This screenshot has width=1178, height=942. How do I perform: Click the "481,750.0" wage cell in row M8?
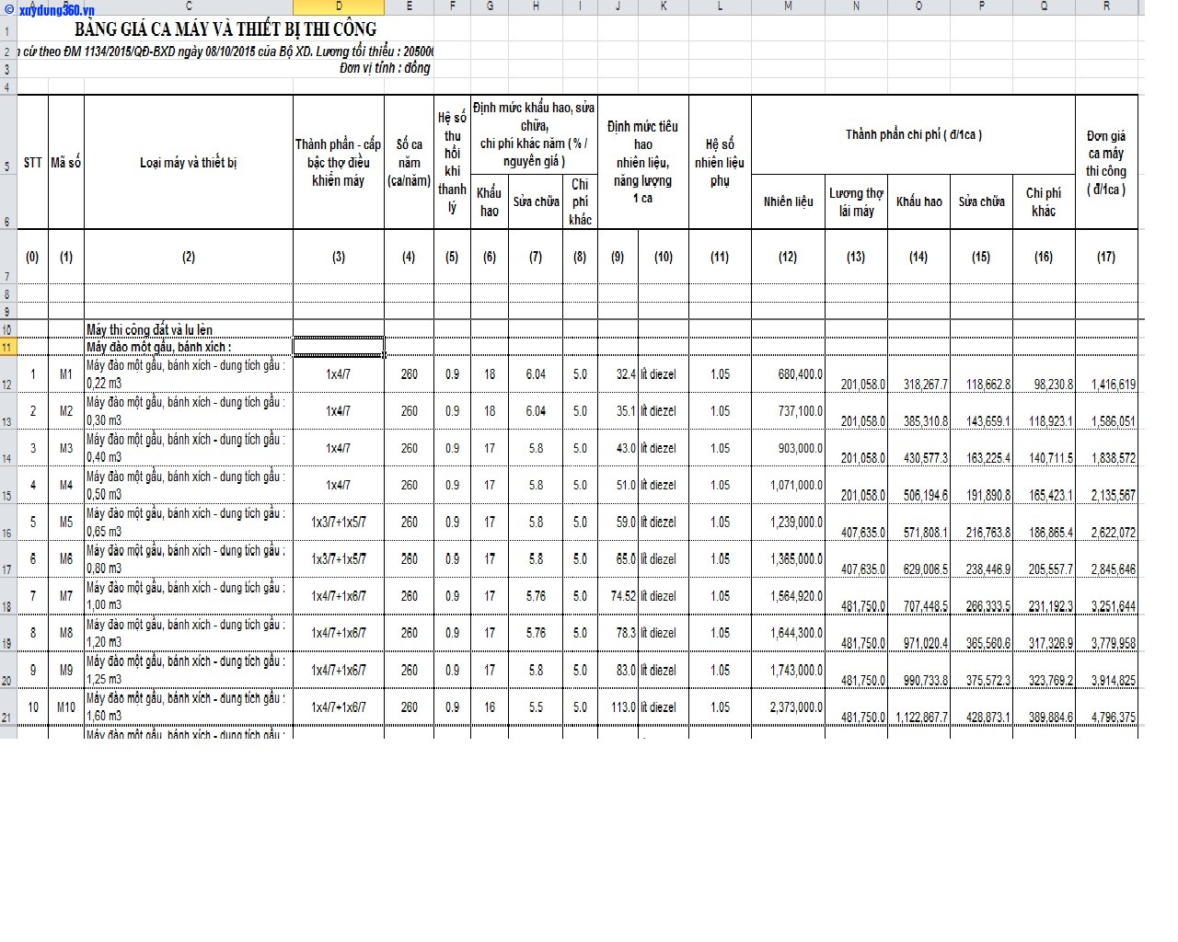click(856, 633)
